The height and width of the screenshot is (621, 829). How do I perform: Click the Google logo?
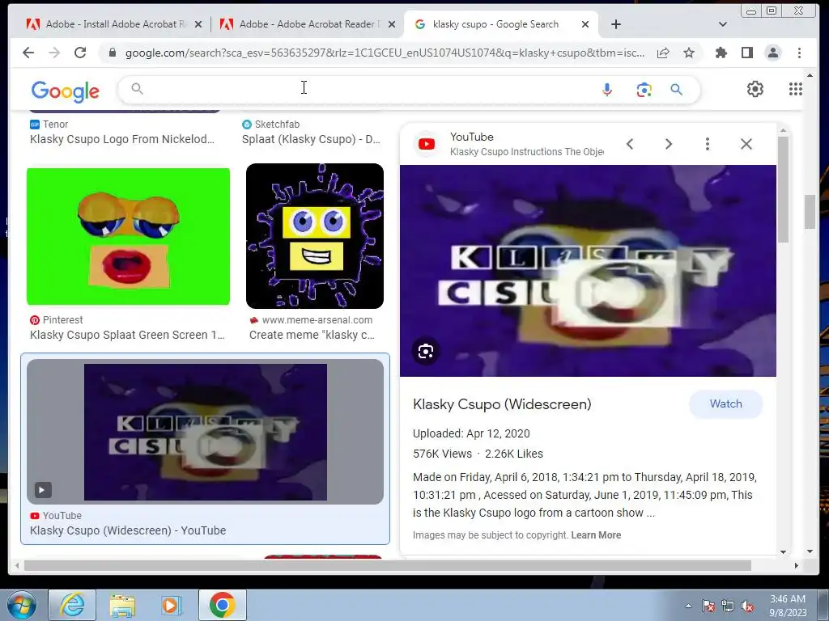point(65,91)
